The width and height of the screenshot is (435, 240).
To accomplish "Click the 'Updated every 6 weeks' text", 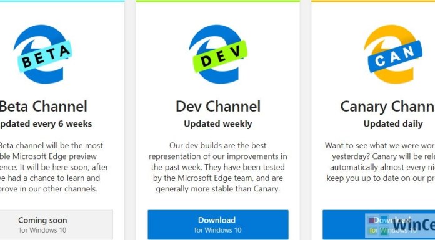I will click(46, 123).
